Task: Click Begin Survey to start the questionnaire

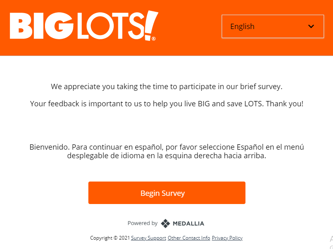Action: pyautogui.click(x=166, y=193)
